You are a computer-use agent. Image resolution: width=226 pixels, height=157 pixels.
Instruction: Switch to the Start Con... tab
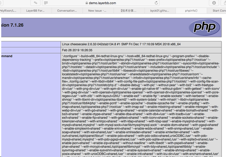[217, 11]
